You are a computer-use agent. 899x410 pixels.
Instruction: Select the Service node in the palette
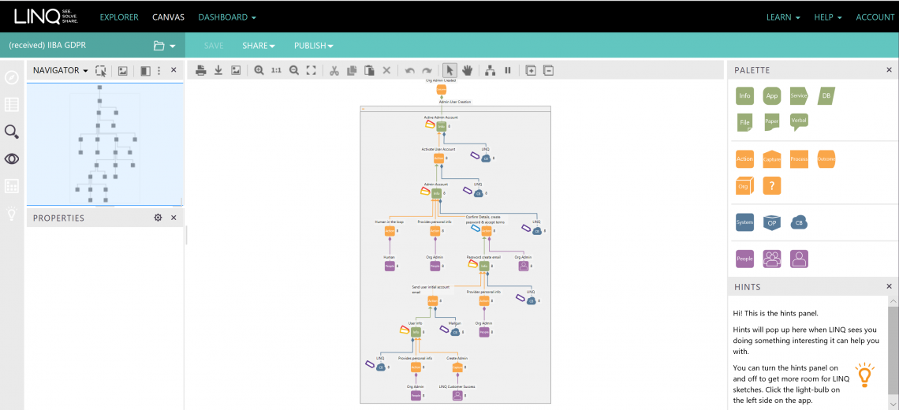[x=799, y=95]
